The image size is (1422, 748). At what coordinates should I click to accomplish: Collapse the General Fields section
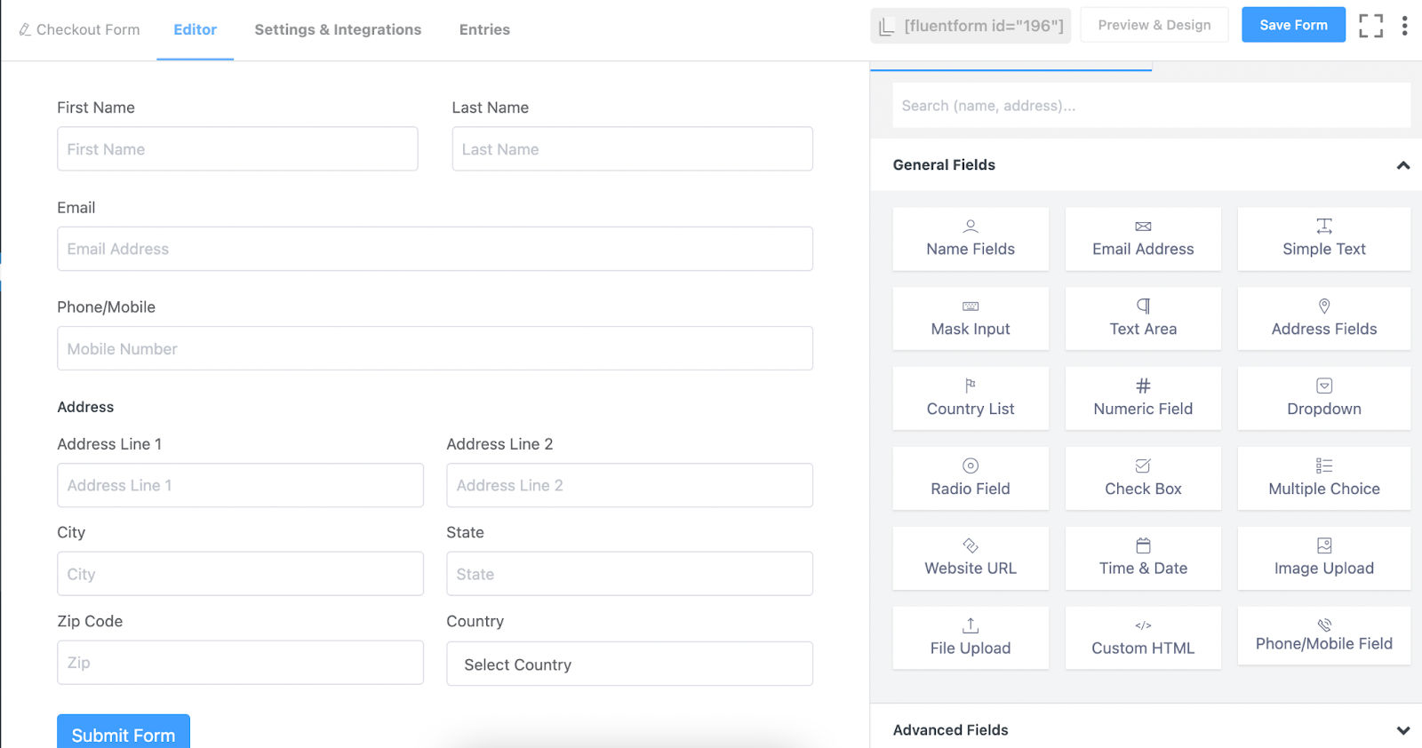(1402, 165)
